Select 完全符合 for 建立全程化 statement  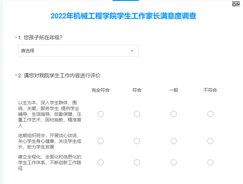pyautogui.click(x=100, y=162)
